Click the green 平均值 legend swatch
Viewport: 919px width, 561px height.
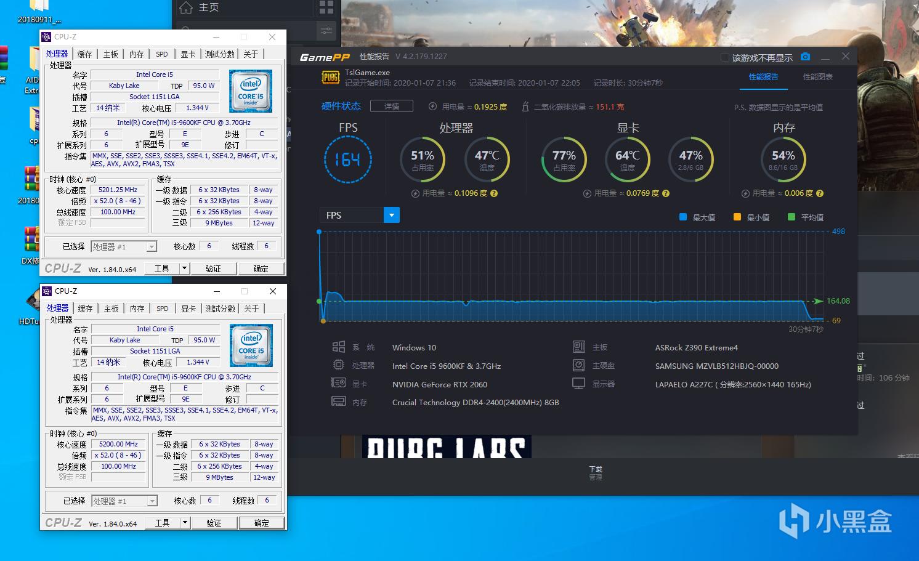791,217
